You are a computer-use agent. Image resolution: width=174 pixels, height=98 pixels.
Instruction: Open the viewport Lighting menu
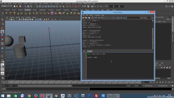[18, 17]
